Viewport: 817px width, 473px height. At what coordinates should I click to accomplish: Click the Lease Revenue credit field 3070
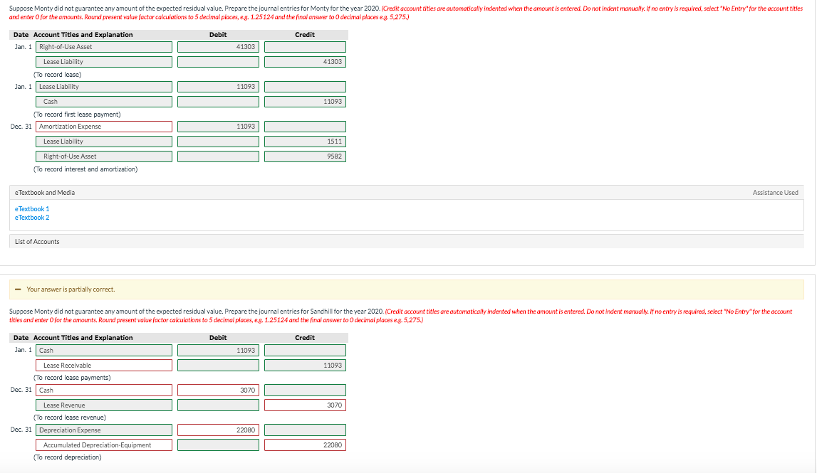click(305, 405)
